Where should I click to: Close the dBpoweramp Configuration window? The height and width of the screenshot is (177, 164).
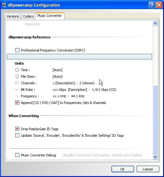click(x=159, y=5)
